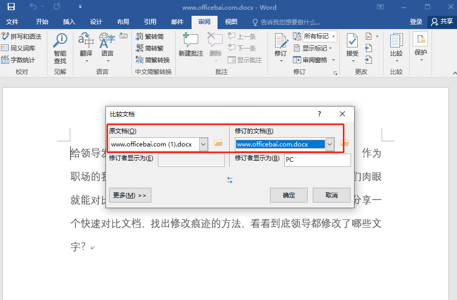Expand the 原文档 dropdown list
Image resolution: width=457 pixels, height=300 pixels.
point(203,144)
